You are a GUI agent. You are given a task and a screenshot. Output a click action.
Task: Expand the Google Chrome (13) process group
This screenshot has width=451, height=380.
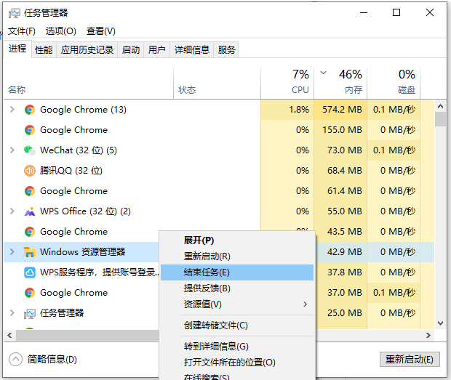12,110
